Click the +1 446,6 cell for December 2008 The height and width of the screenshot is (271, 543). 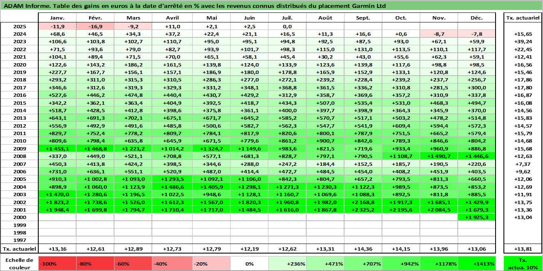point(477,156)
